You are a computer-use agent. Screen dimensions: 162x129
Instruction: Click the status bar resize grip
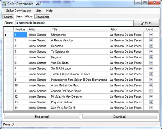[158, 125]
